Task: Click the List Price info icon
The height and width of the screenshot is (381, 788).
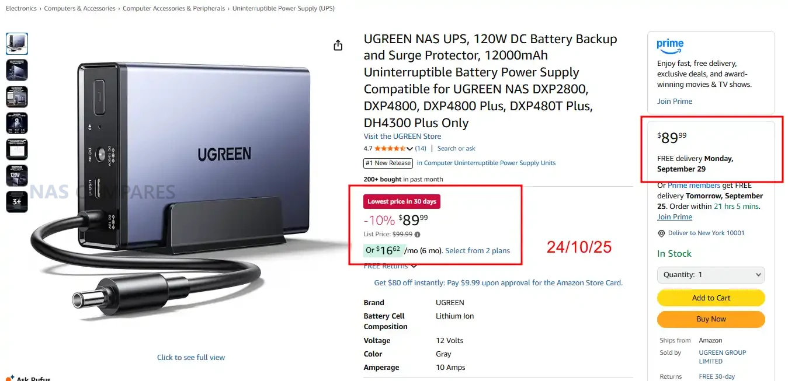Action: [x=417, y=235]
